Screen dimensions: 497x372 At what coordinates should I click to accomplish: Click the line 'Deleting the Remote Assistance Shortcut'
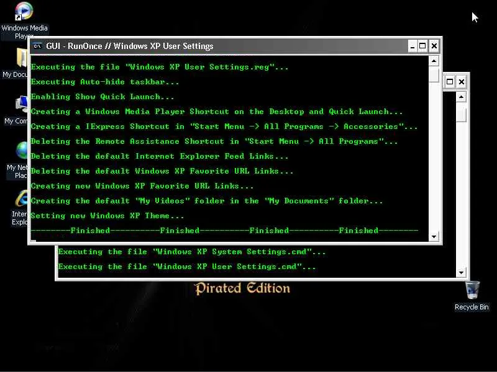click(214, 141)
